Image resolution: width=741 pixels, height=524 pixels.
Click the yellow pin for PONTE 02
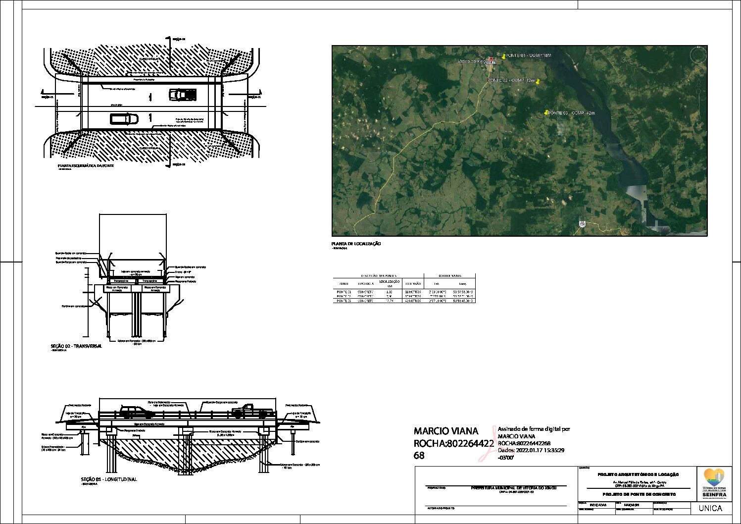[538, 81]
